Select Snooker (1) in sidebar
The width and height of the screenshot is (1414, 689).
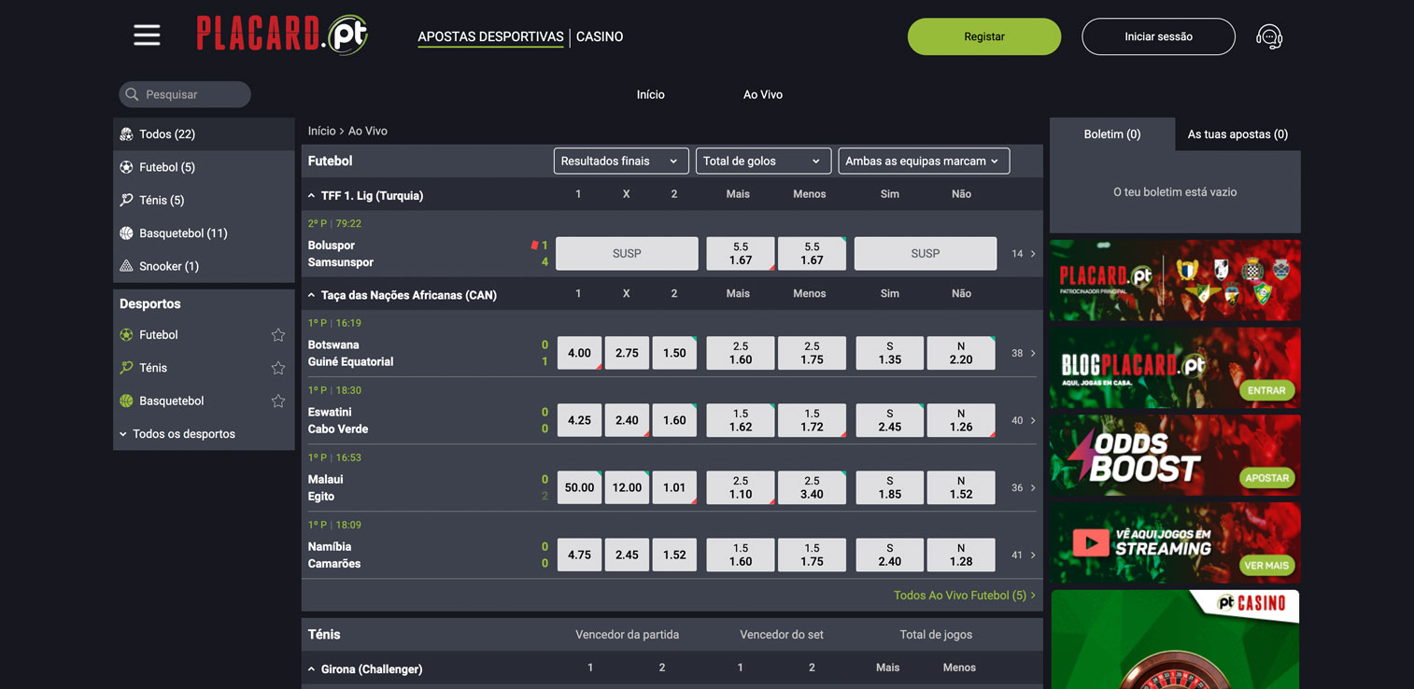click(204, 266)
